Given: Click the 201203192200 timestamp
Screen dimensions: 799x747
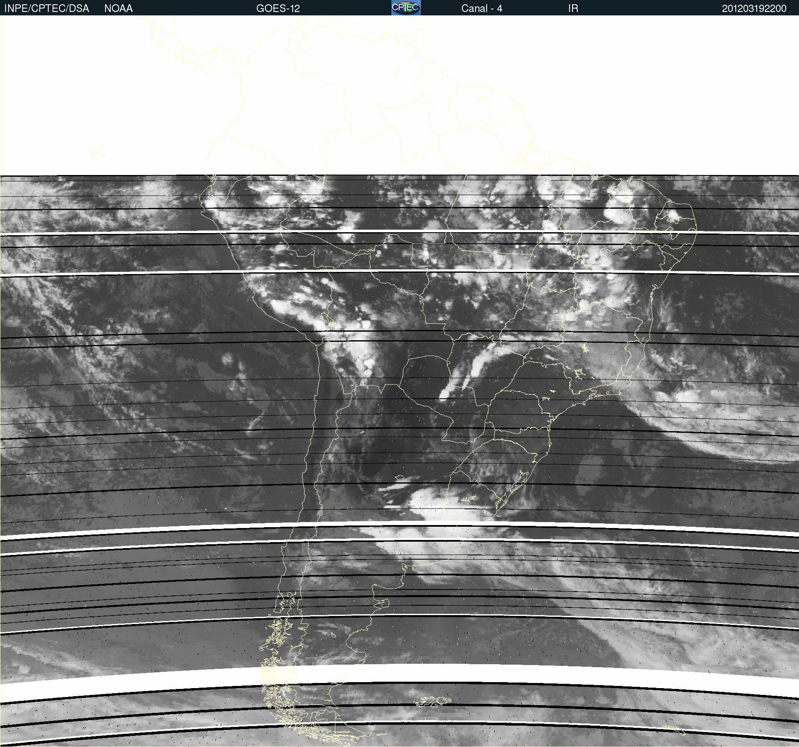Looking at the screenshot, I should coord(754,9).
